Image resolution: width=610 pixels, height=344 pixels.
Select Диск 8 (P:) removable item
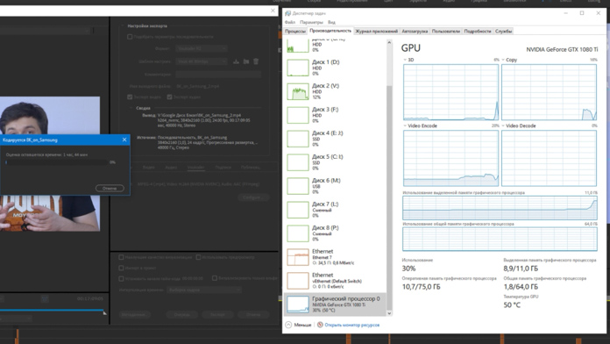[x=337, y=233]
